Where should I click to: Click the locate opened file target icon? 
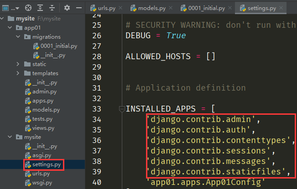(28, 8)
